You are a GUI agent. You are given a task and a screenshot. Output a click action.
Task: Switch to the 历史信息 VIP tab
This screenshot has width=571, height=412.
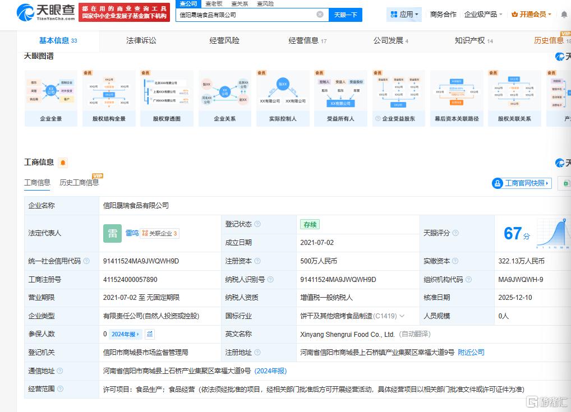(x=552, y=40)
